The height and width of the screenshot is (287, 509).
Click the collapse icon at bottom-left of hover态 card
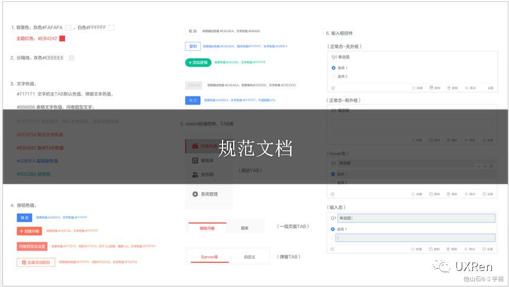(333, 195)
